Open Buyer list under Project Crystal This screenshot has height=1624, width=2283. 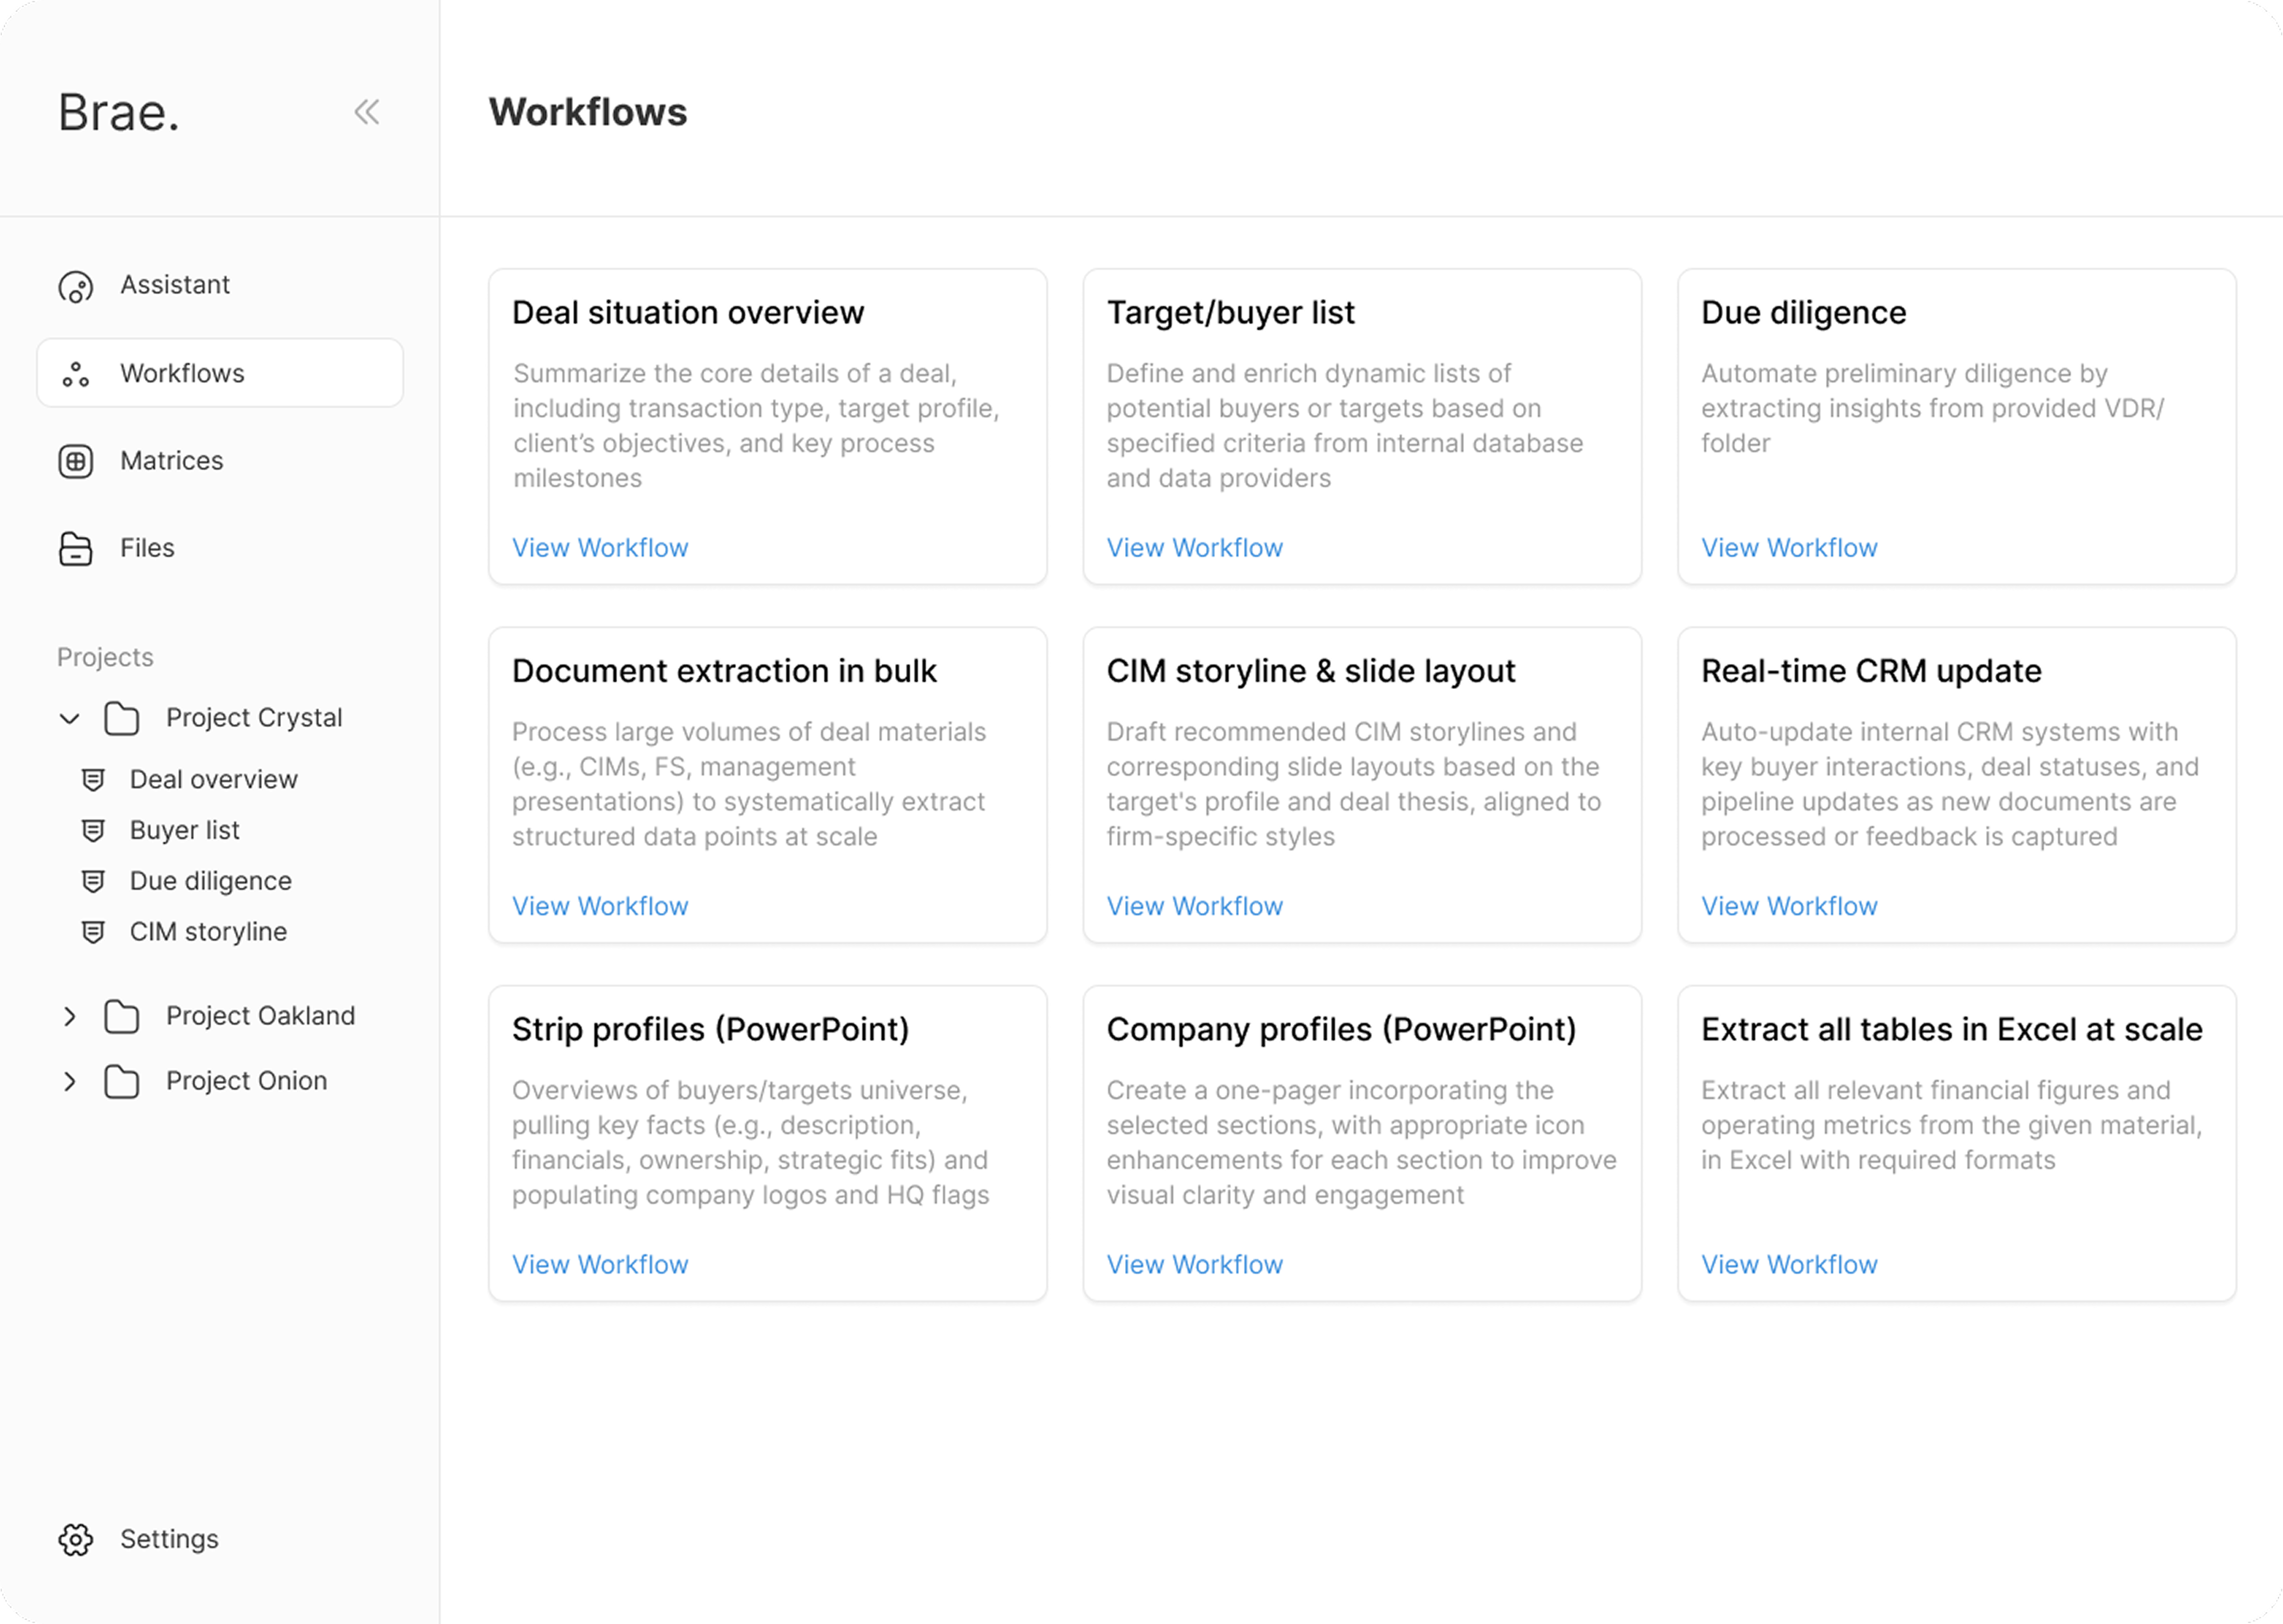coord(185,830)
